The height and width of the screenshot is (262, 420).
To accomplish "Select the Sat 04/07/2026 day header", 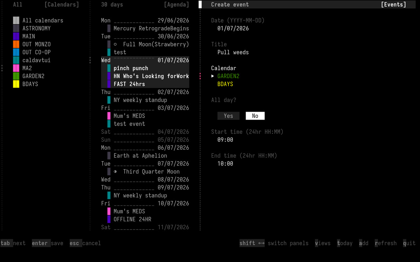I will 145,132.
